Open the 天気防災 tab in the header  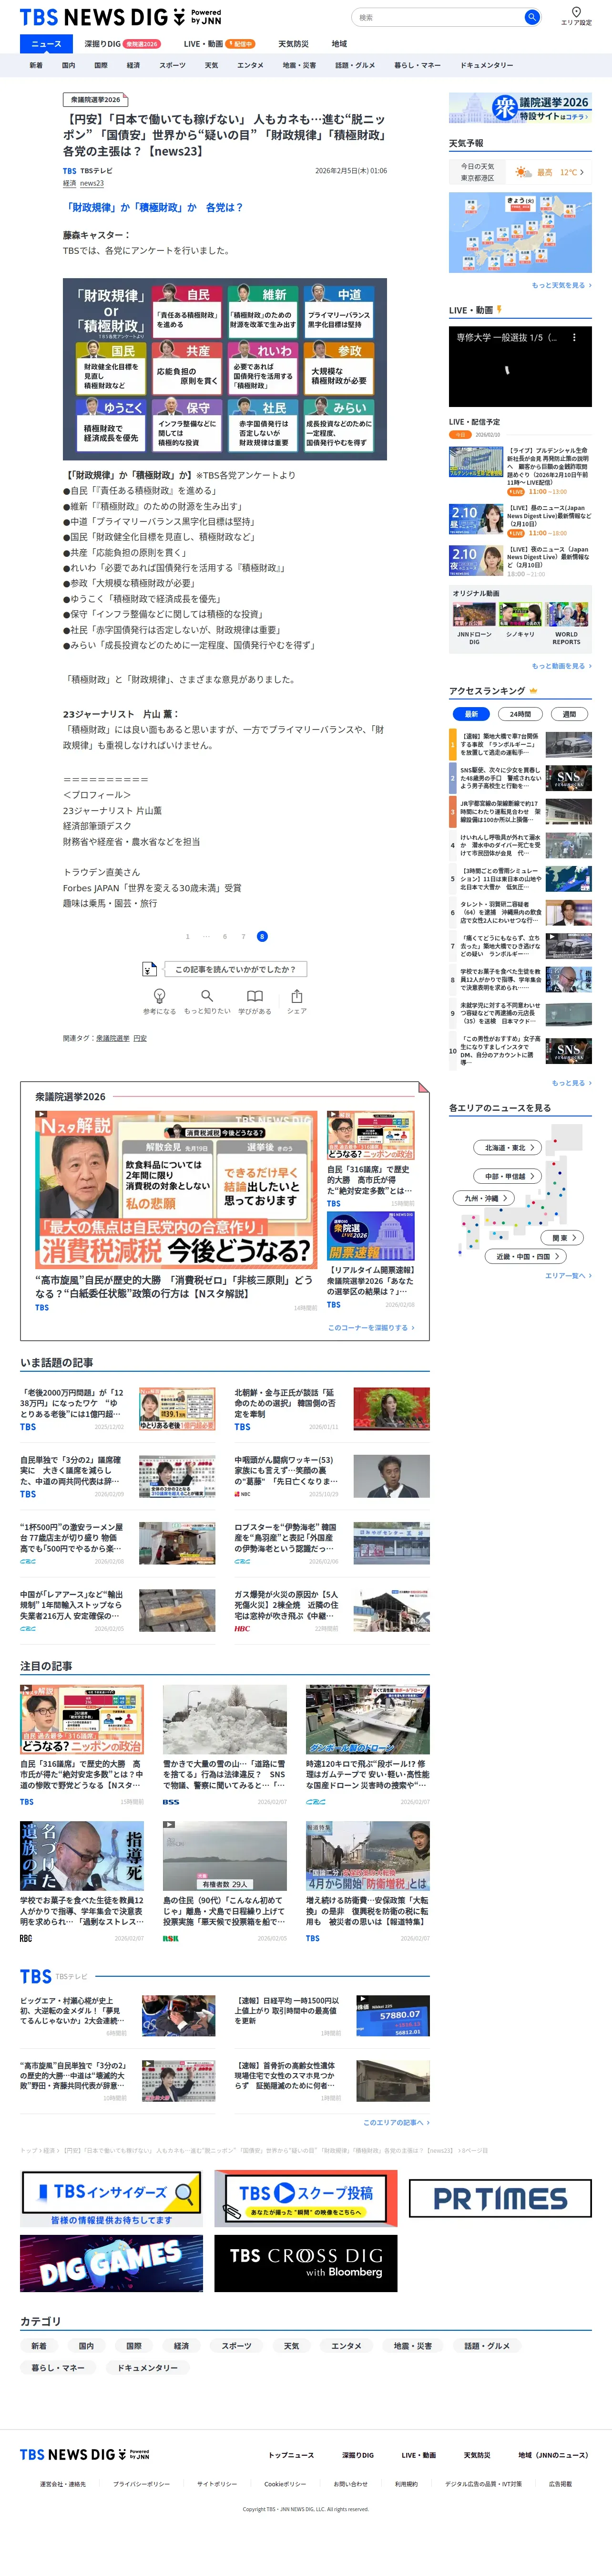[x=294, y=44]
